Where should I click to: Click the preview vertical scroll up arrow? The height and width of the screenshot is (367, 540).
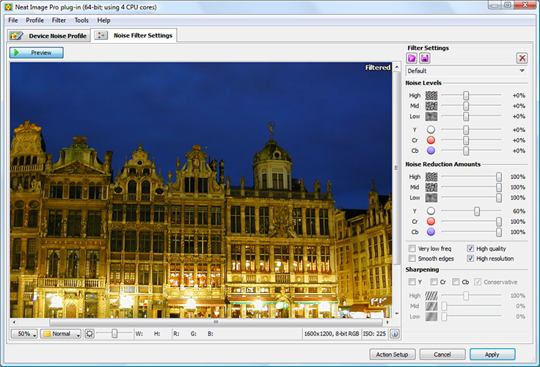click(397, 67)
